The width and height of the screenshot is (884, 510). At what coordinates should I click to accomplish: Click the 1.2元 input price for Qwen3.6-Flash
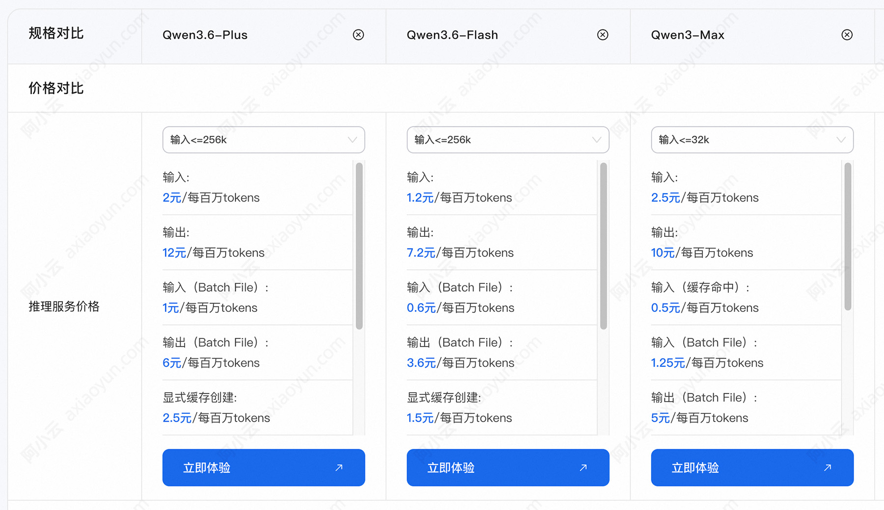click(x=420, y=198)
